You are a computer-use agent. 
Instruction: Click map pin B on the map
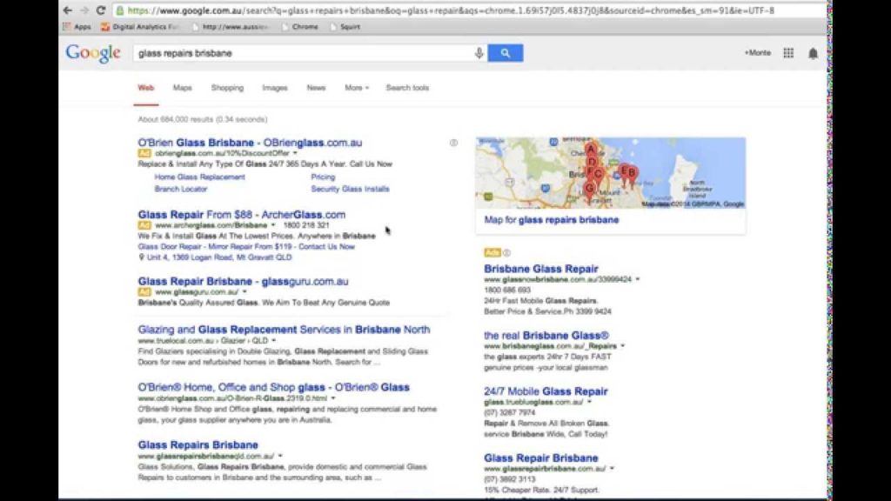coord(632,174)
